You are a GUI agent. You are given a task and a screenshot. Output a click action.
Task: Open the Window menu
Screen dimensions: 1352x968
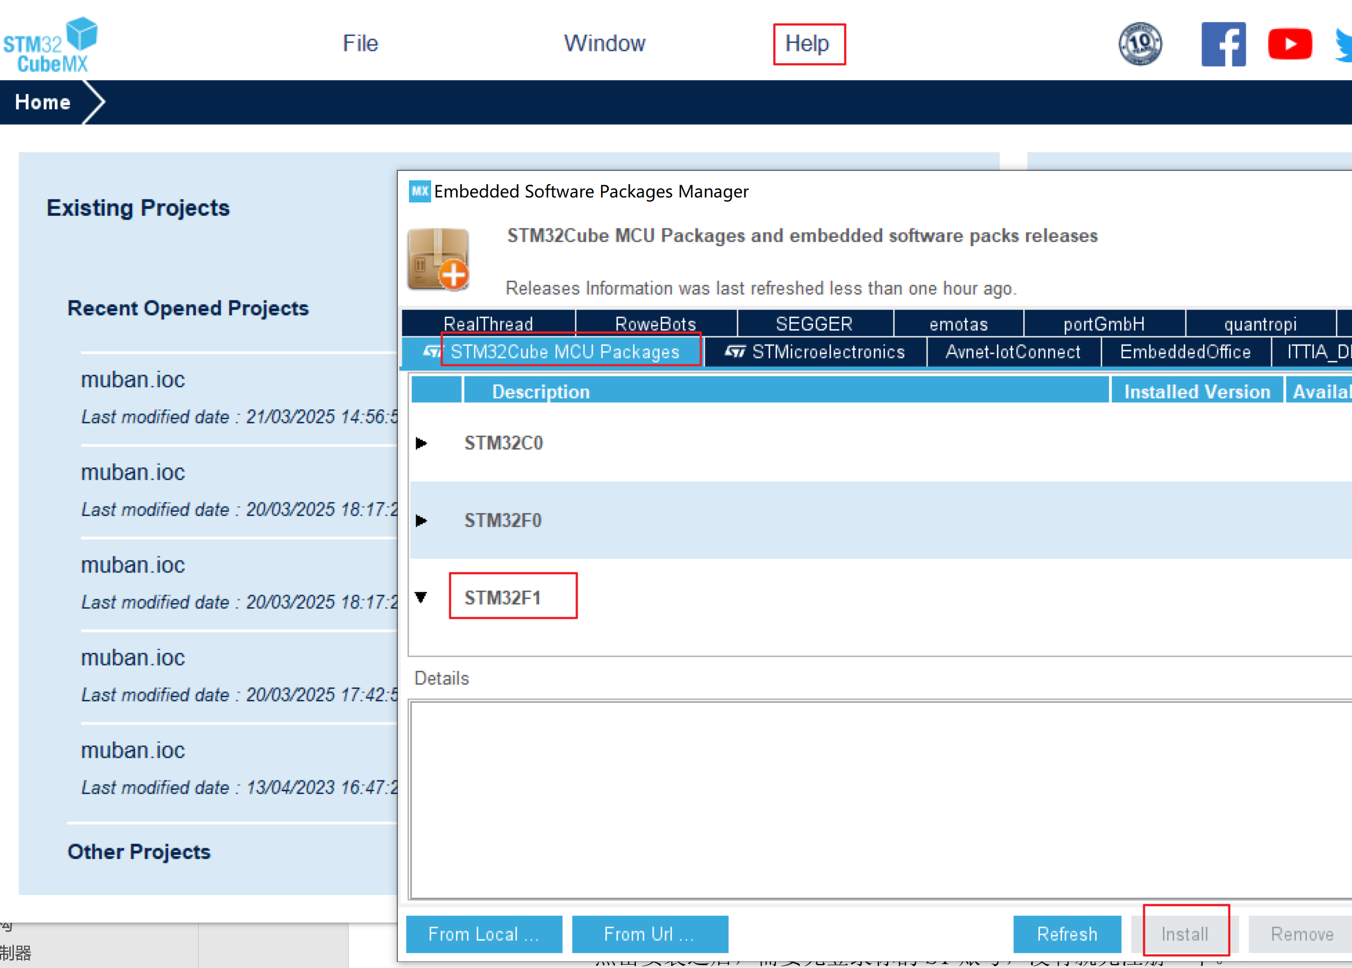(x=604, y=44)
